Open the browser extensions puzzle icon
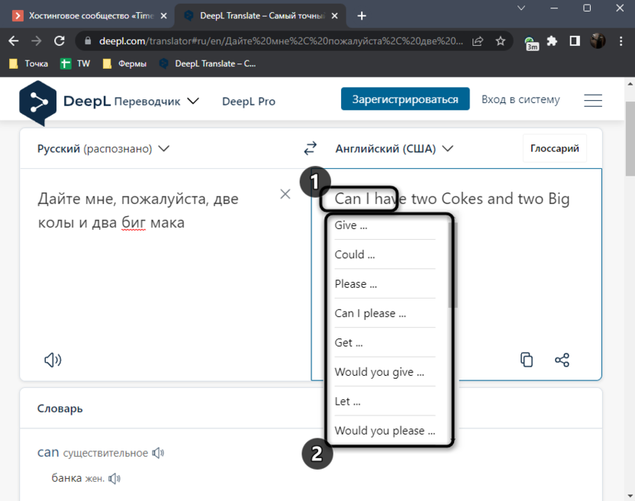This screenshot has height=501, width=635. 553,41
